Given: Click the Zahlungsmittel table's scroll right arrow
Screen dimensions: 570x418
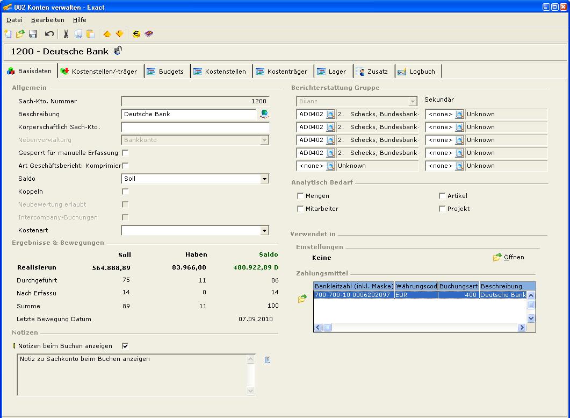Looking at the screenshot, I should tap(522, 327).
